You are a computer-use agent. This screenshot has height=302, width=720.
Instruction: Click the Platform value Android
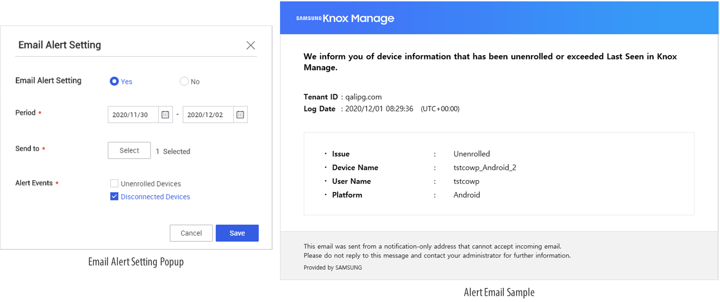[467, 195]
